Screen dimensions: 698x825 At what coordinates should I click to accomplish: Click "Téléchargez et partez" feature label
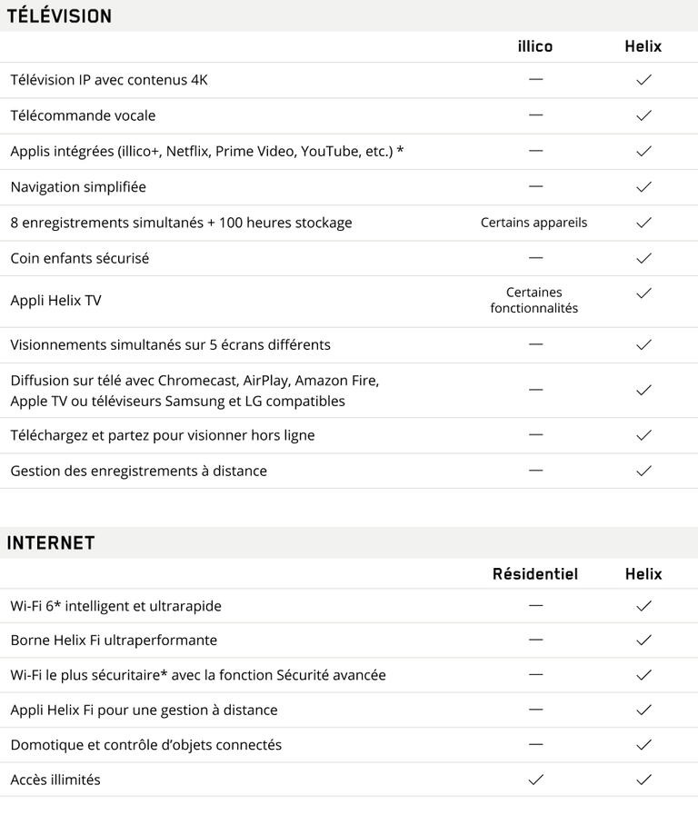point(162,435)
